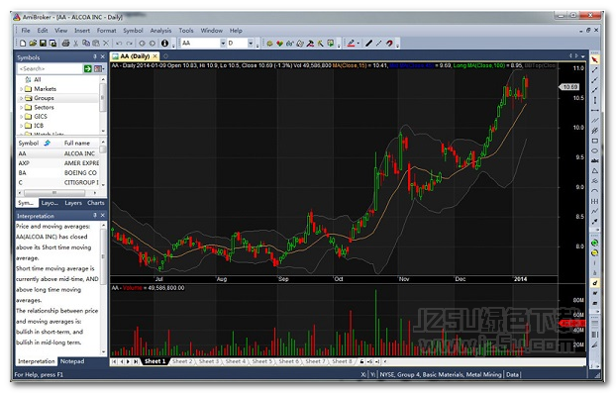This screenshot has width=616, height=393.
Task: Activate the triangle drawing tool
Action: click(595, 171)
